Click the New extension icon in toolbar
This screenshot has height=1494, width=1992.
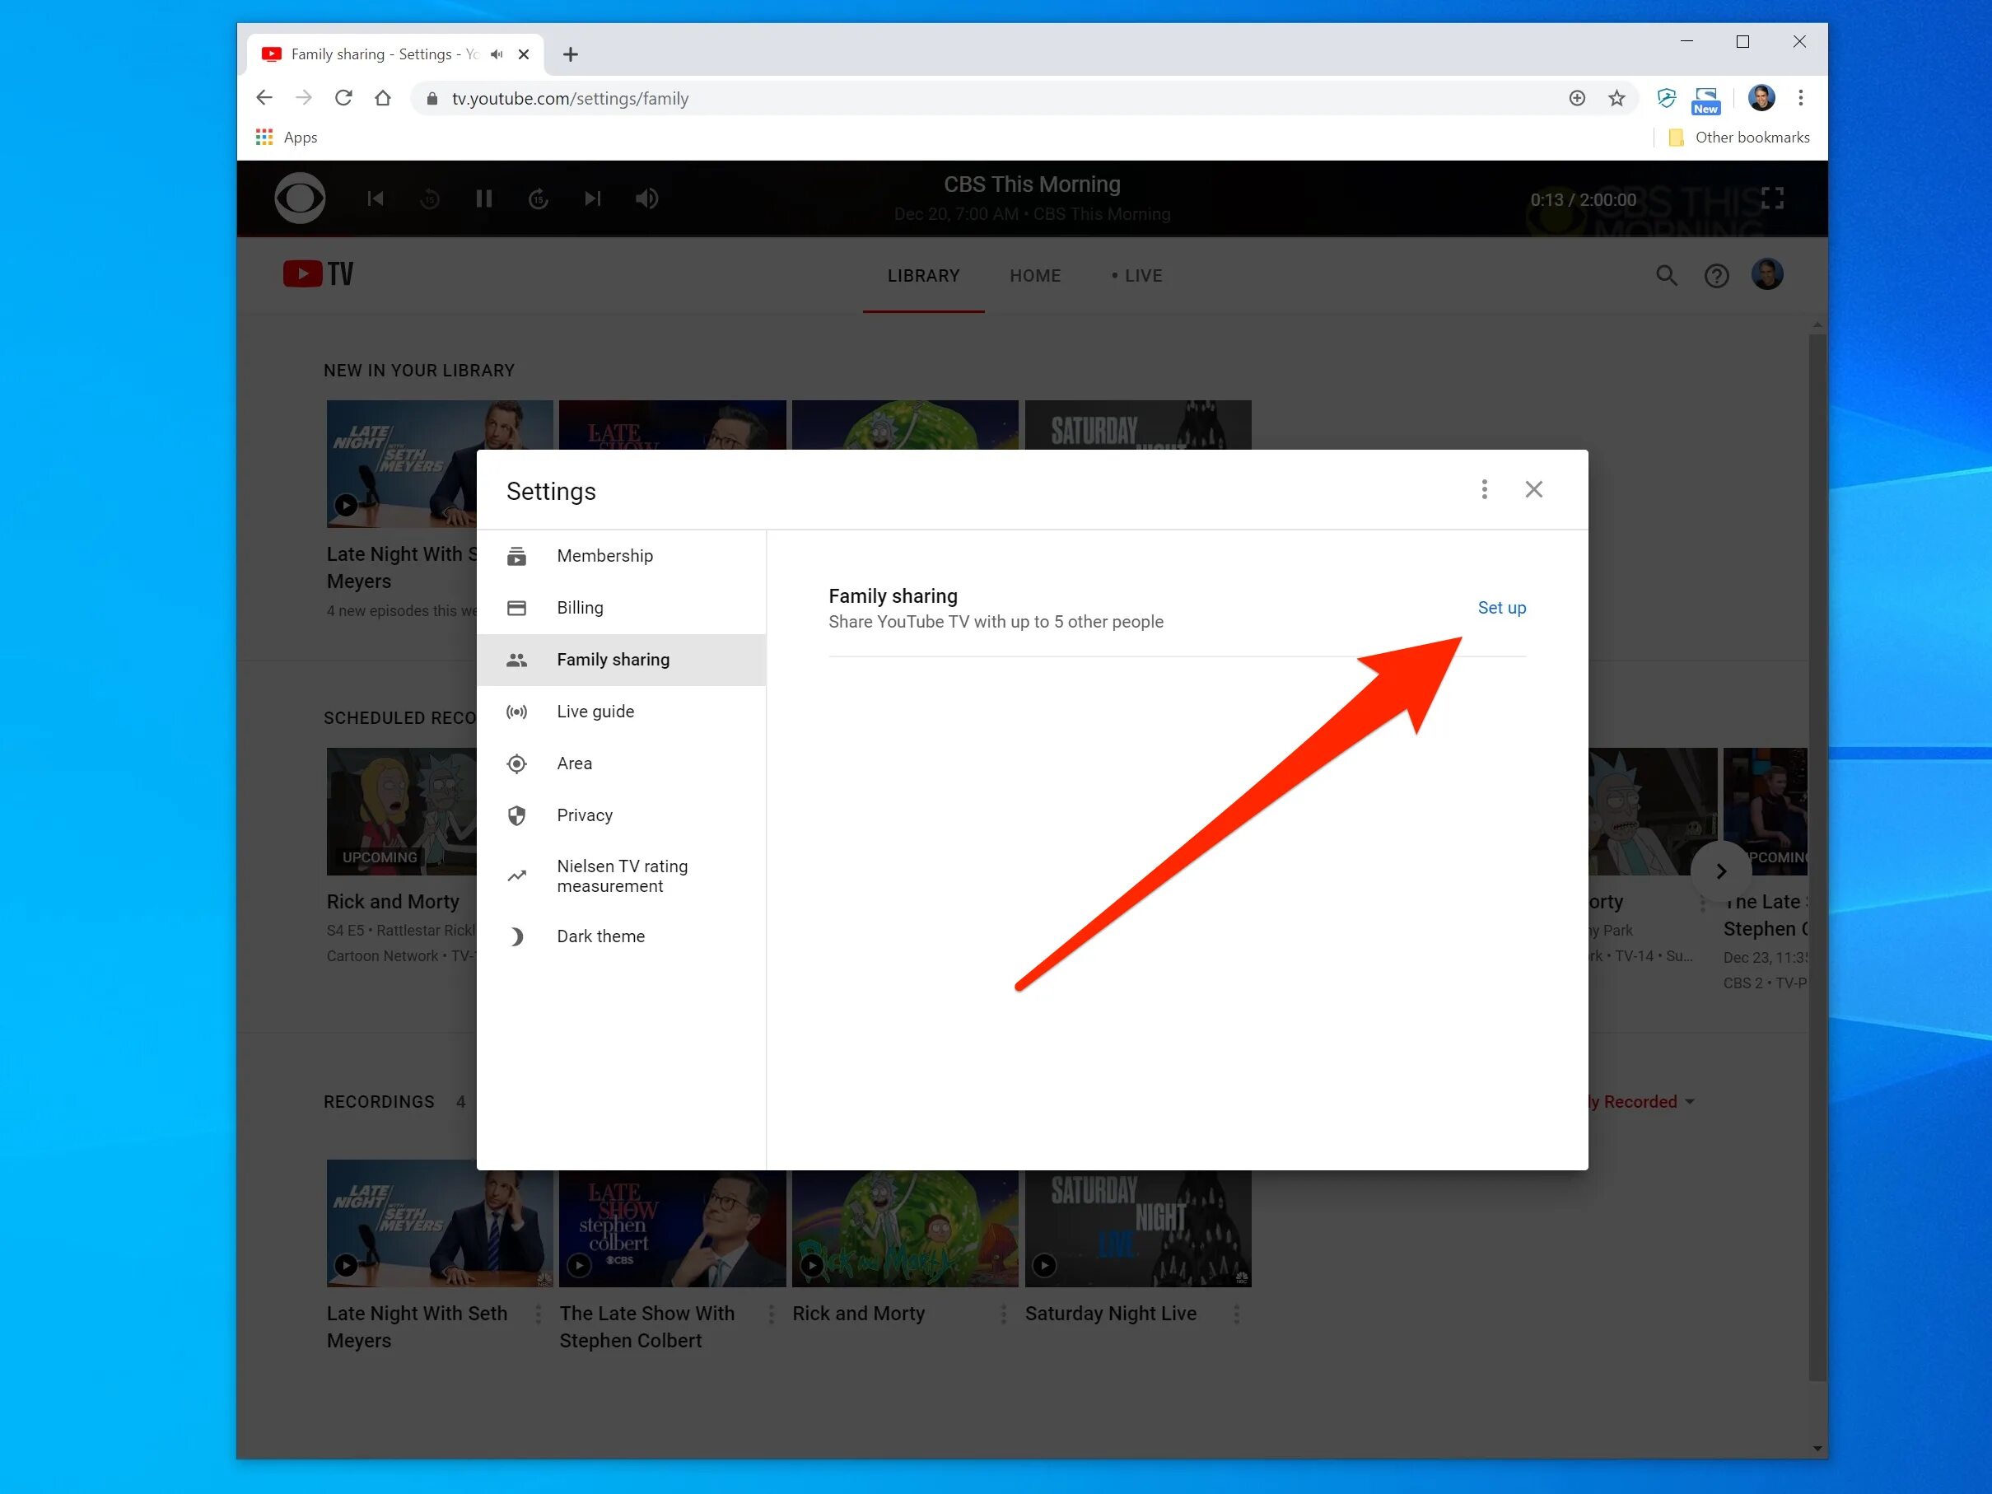(1705, 100)
